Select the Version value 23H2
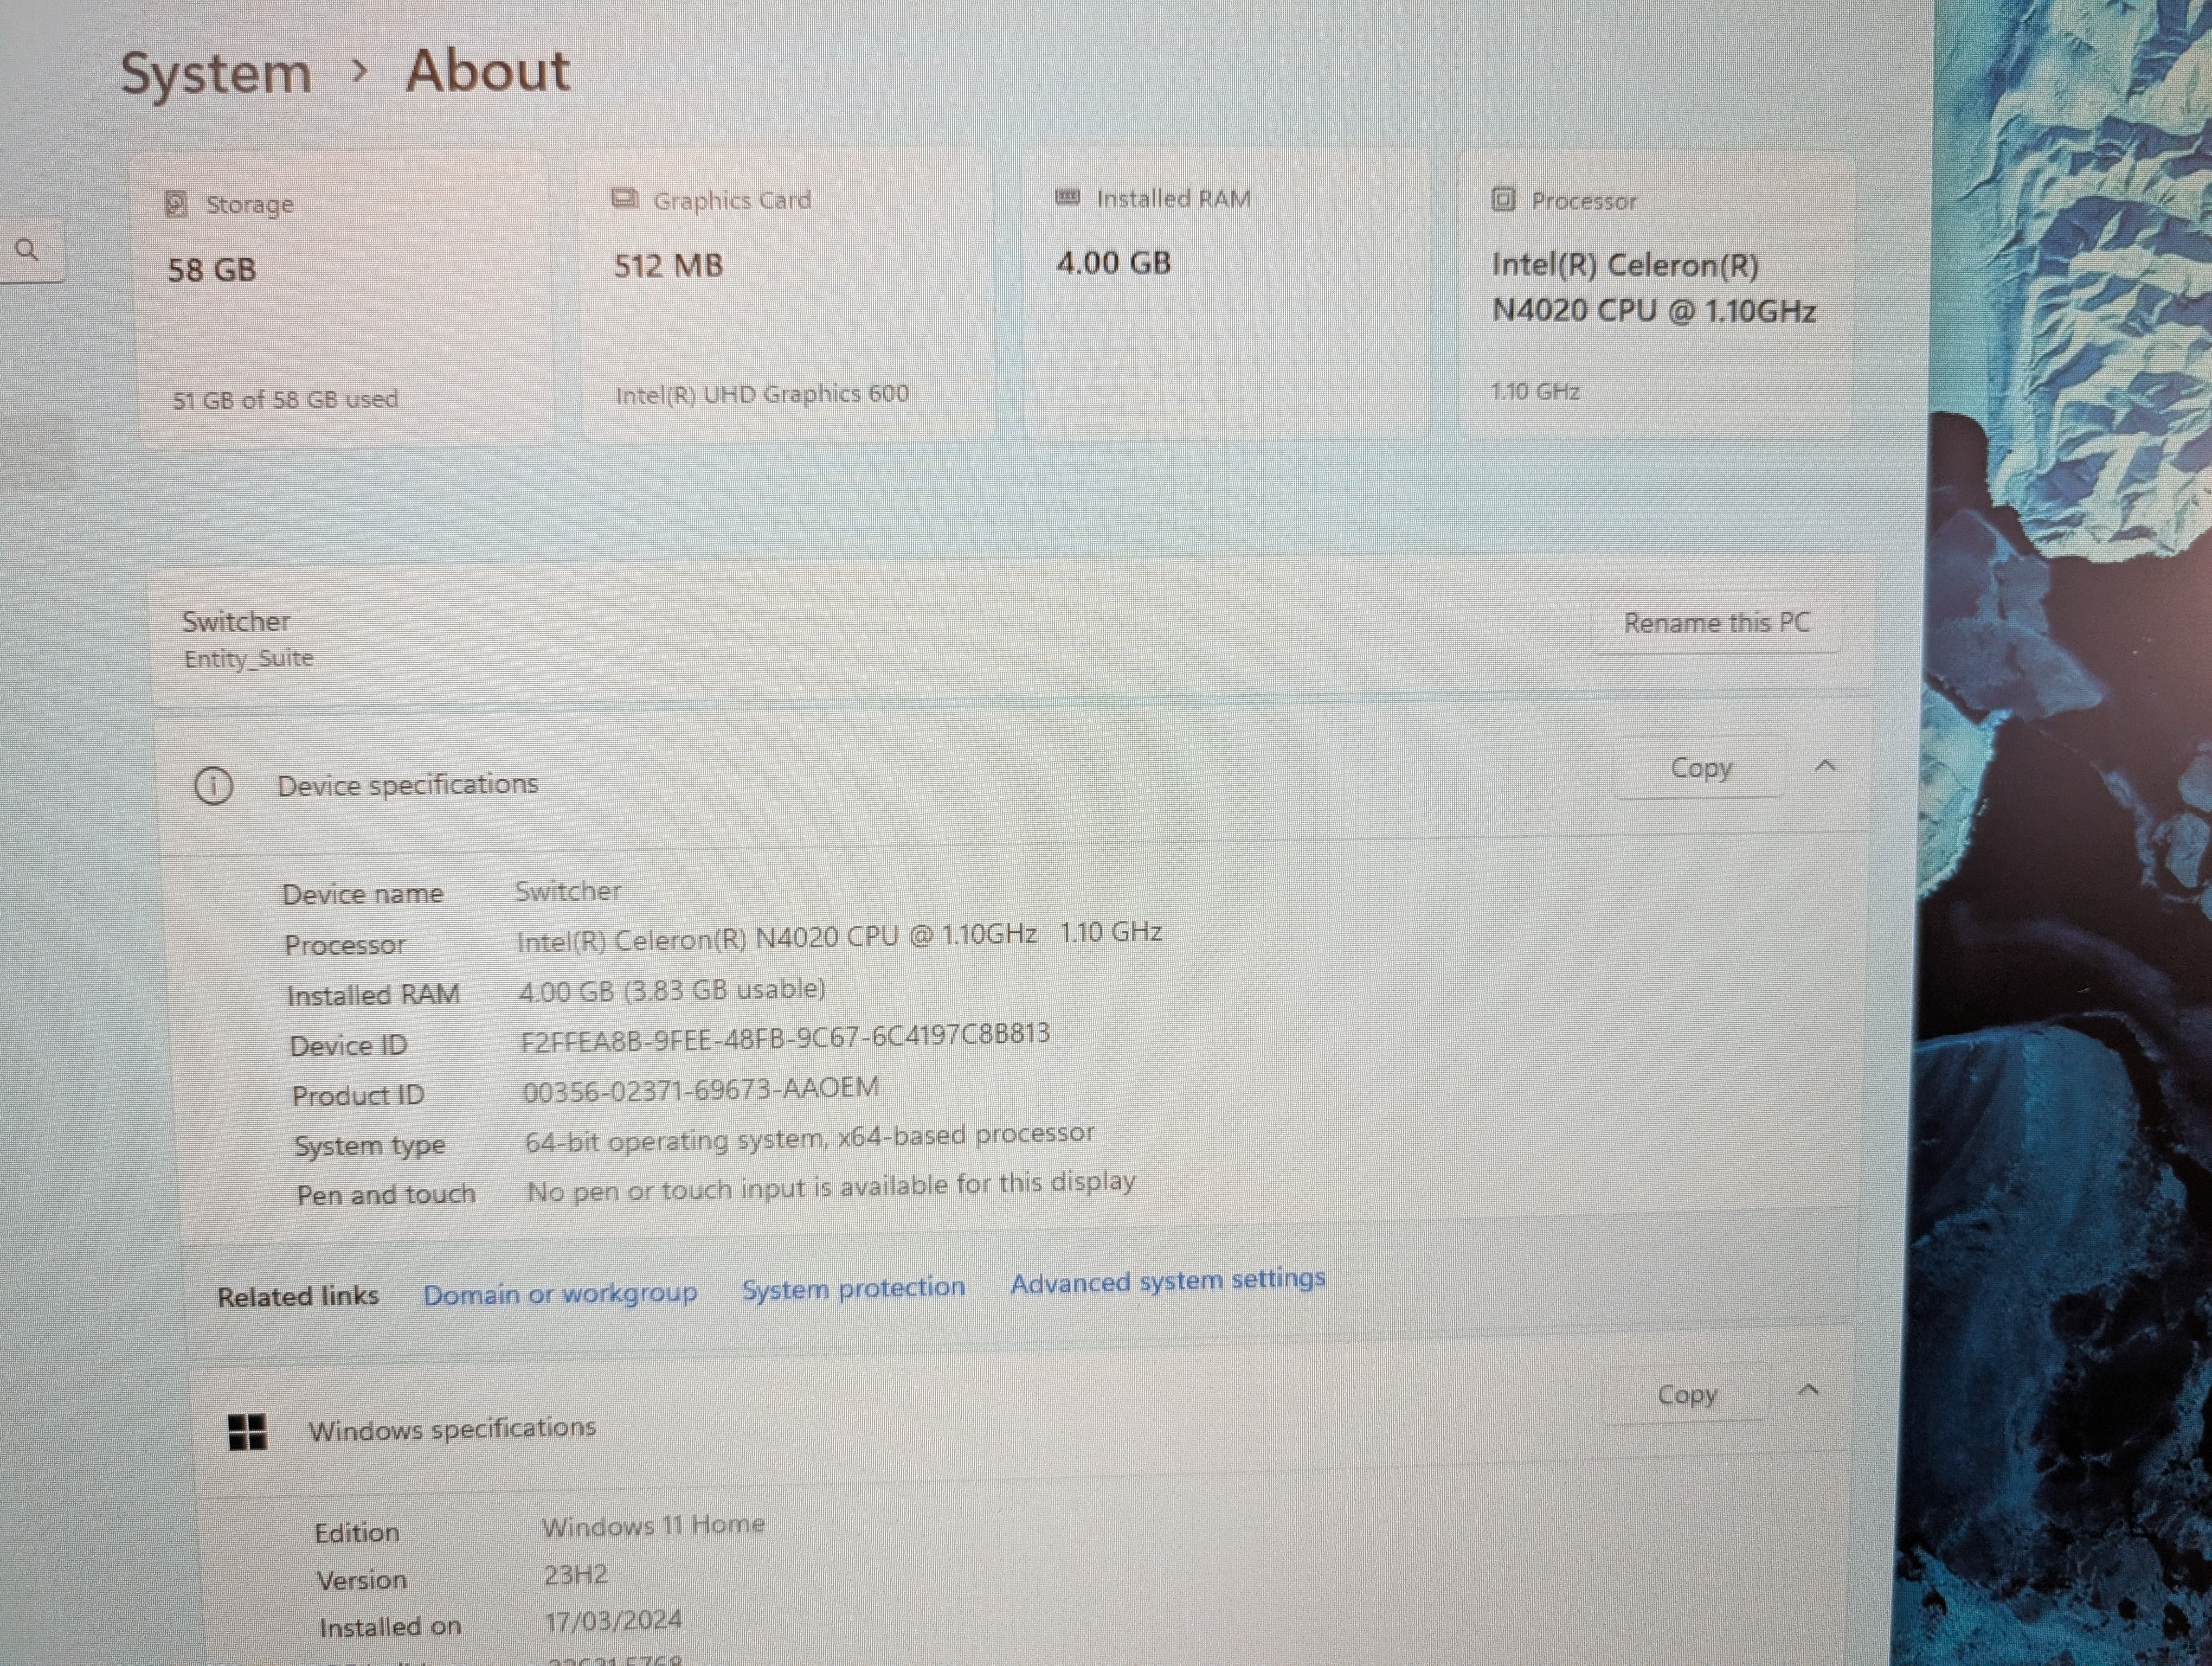2212x1666 pixels. click(575, 1575)
